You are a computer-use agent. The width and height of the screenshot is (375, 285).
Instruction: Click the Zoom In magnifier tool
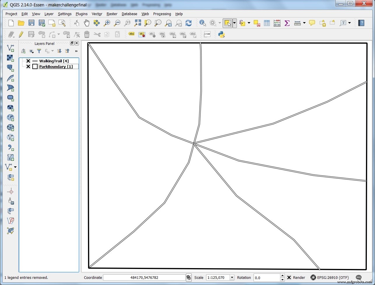[x=107, y=23]
